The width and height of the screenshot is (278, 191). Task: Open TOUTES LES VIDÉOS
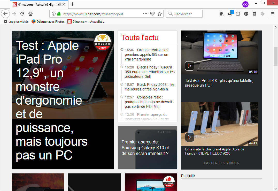(221, 163)
